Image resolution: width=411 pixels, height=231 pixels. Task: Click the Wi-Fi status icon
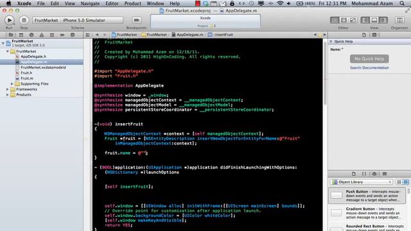[x=280, y=3]
